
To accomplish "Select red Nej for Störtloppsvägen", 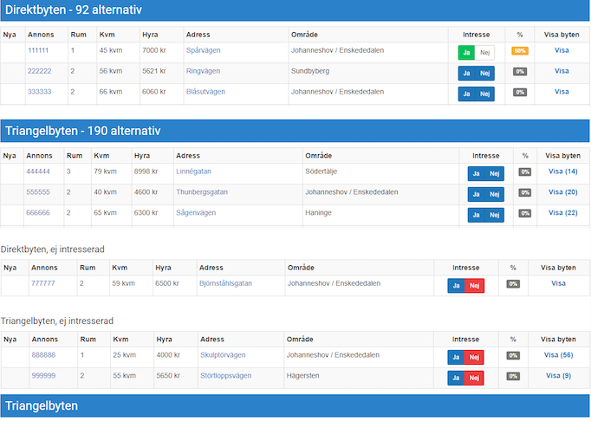I will tap(474, 378).
